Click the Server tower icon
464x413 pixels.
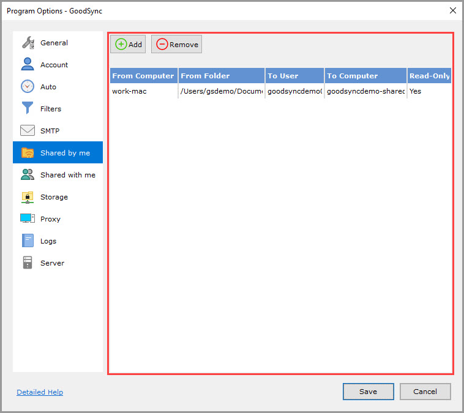coord(28,262)
